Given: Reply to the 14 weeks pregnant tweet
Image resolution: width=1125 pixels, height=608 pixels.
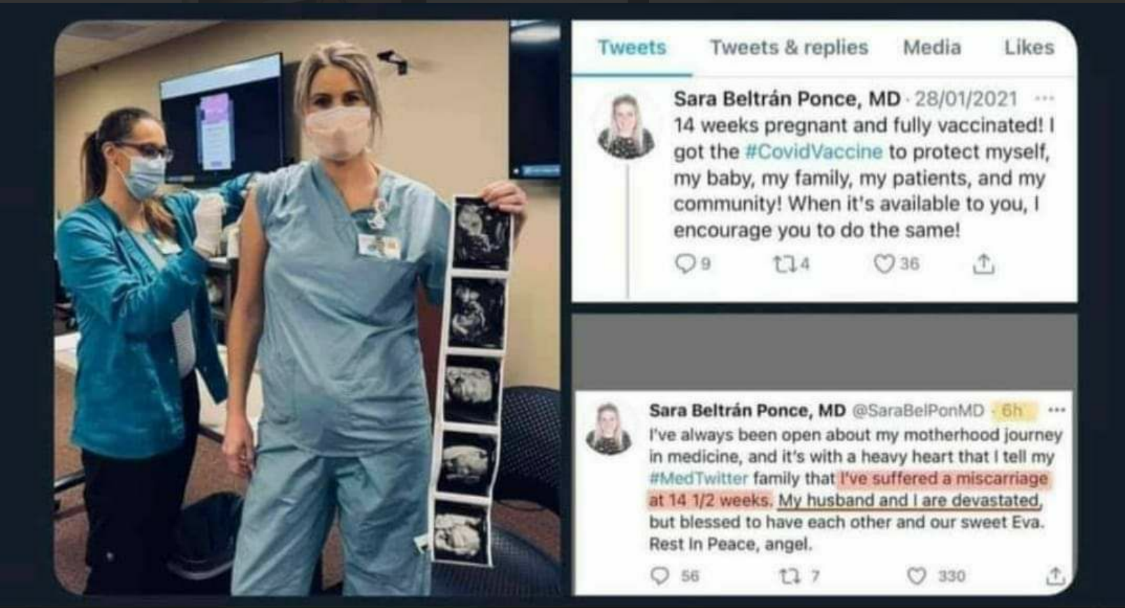Looking at the screenshot, I should 685,263.
